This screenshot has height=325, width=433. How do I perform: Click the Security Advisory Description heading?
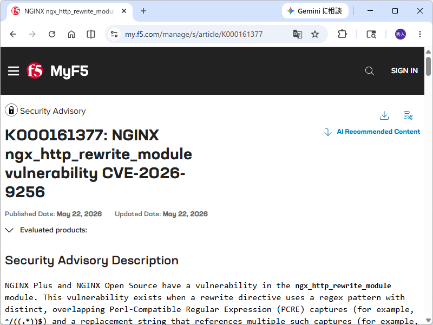(x=91, y=261)
